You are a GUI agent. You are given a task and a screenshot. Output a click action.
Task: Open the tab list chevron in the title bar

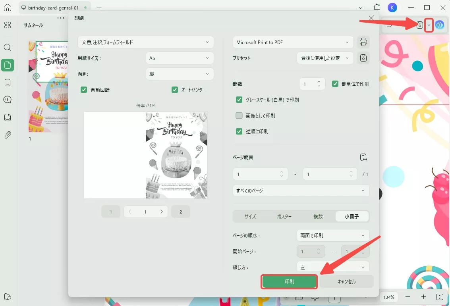point(361,8)
